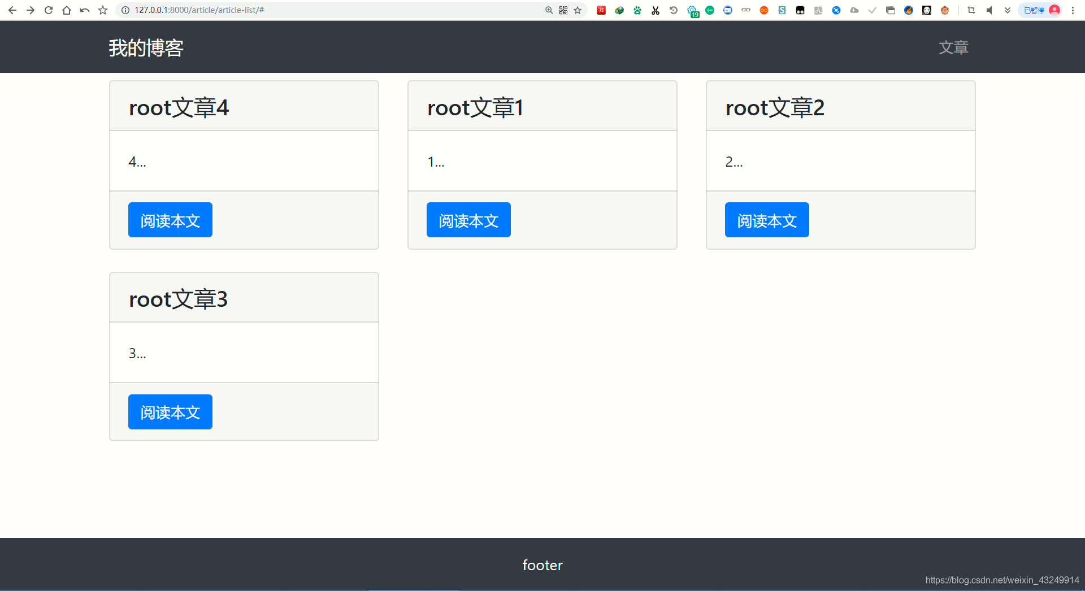Click the cloud download extension icon
1085x591 pixels.
[x=854, y=10]
